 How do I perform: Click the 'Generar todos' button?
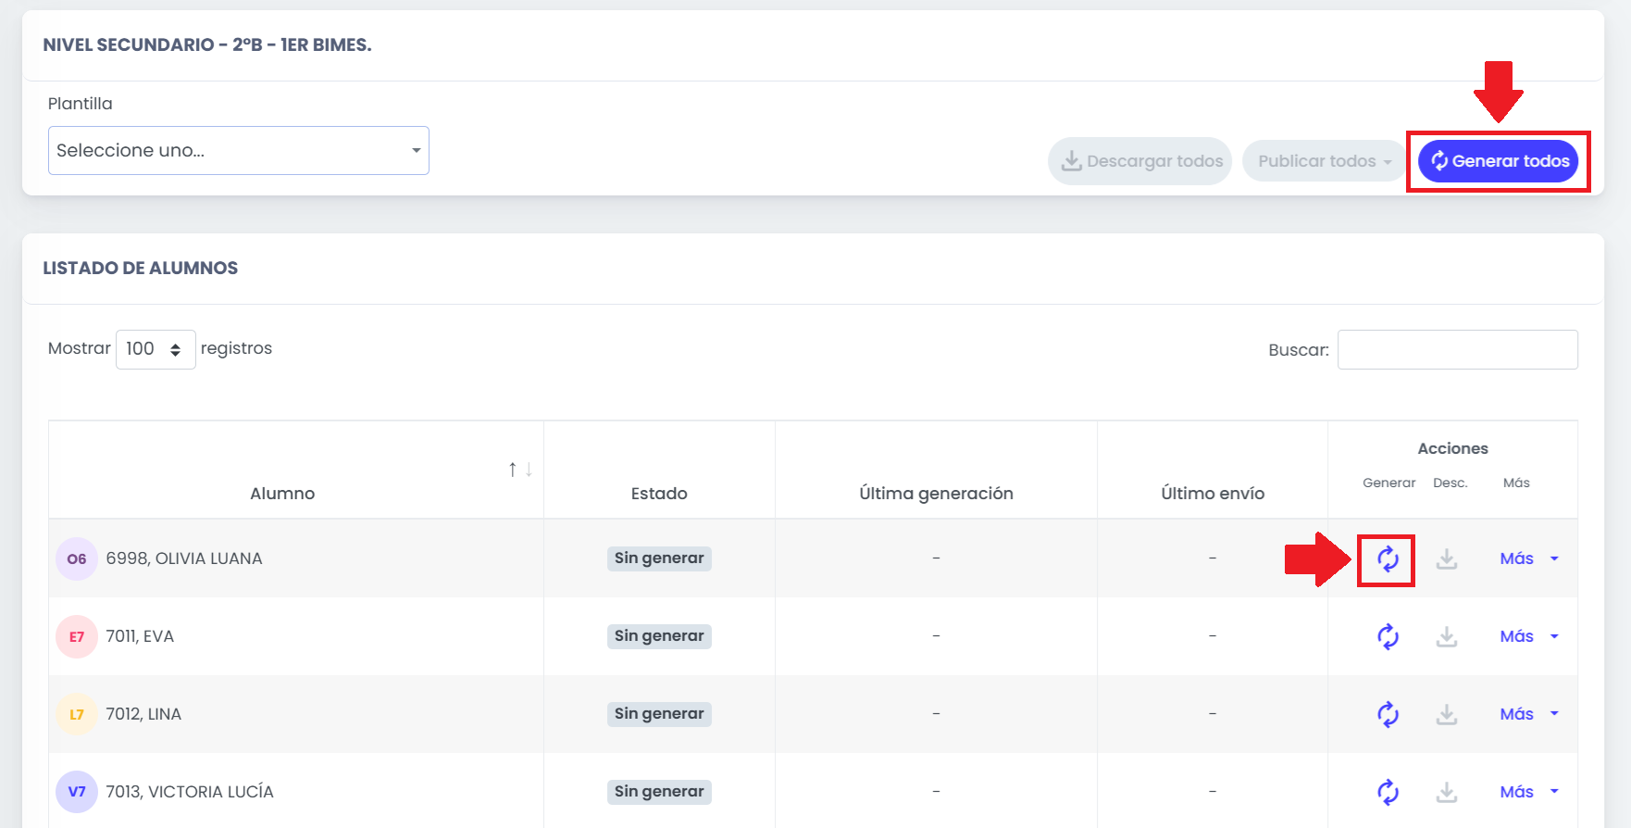pos(1499,161)
